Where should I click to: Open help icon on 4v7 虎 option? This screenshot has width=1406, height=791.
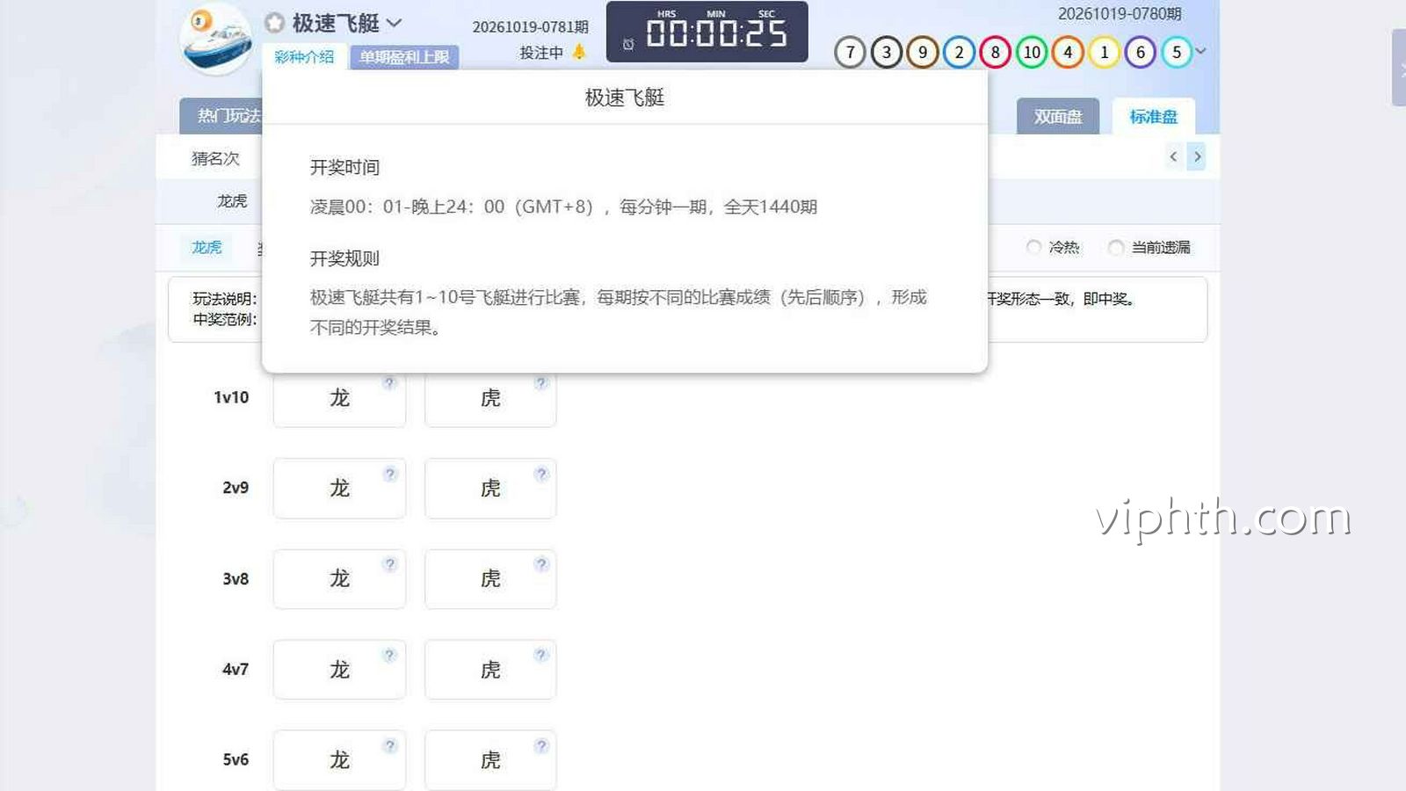tap(541, 655)
